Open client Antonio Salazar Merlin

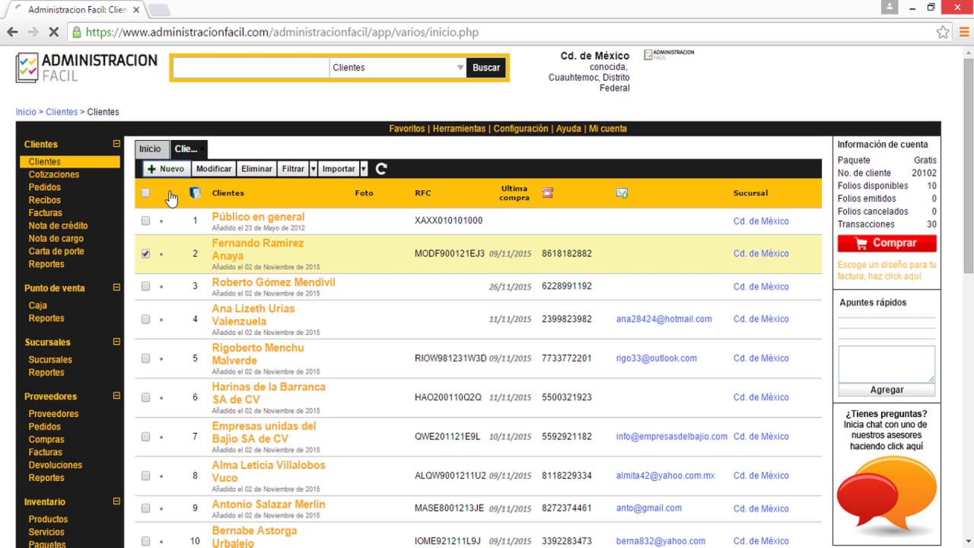[269, 505]
